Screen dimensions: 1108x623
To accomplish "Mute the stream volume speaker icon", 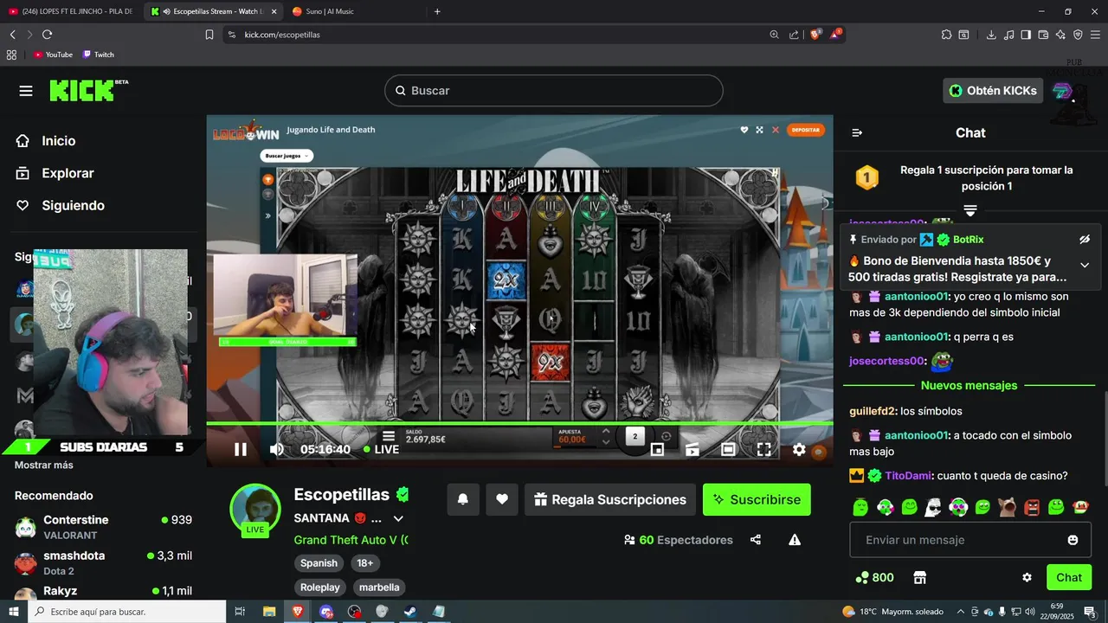I will (277, 449).
